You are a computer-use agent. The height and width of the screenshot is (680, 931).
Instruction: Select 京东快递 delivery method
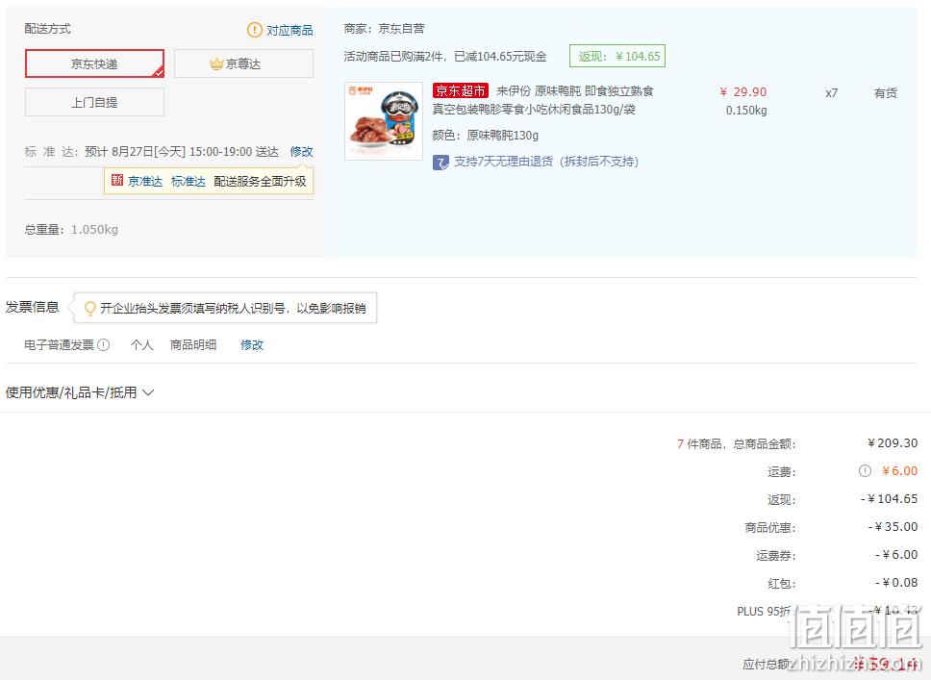click(x=94, y=63)
